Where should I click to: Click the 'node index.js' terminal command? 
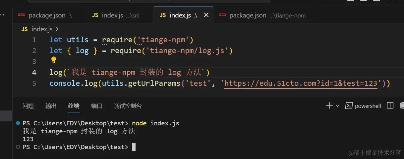(155, 123)
